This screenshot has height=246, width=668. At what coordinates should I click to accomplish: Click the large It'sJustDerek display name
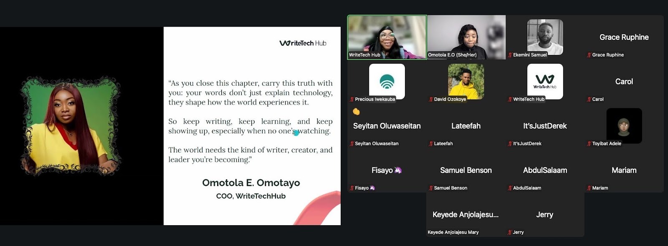click(x=545, y=126)
